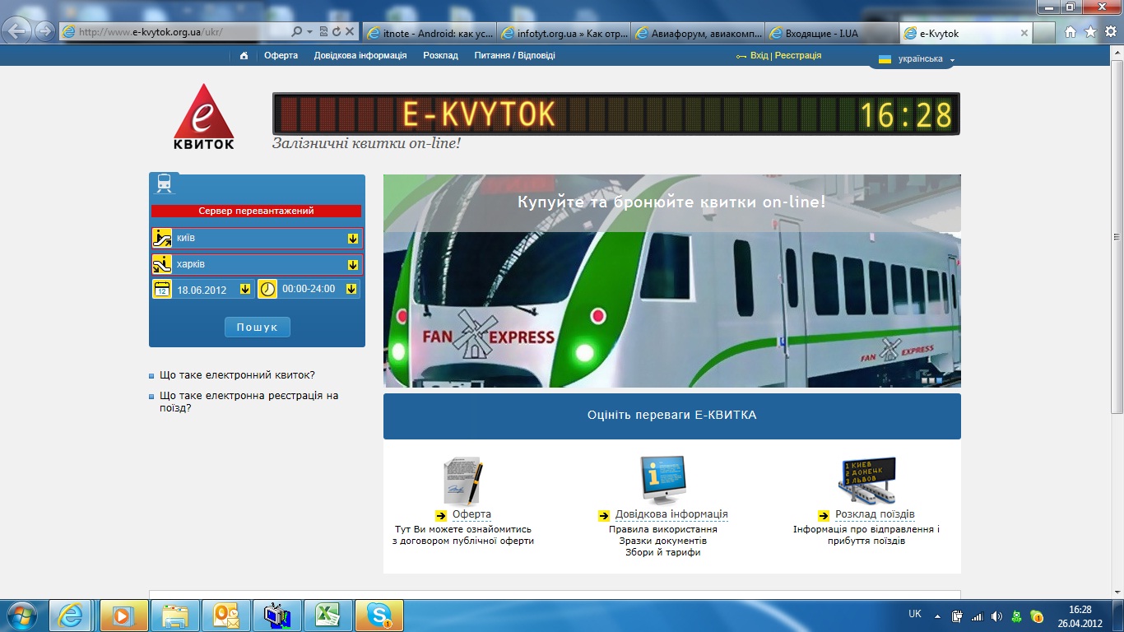Viewport: 1124px width, 632px height.
Task: Expand the departure station київ dropdown
Action: pyautogui.click(x=352, y=239)
